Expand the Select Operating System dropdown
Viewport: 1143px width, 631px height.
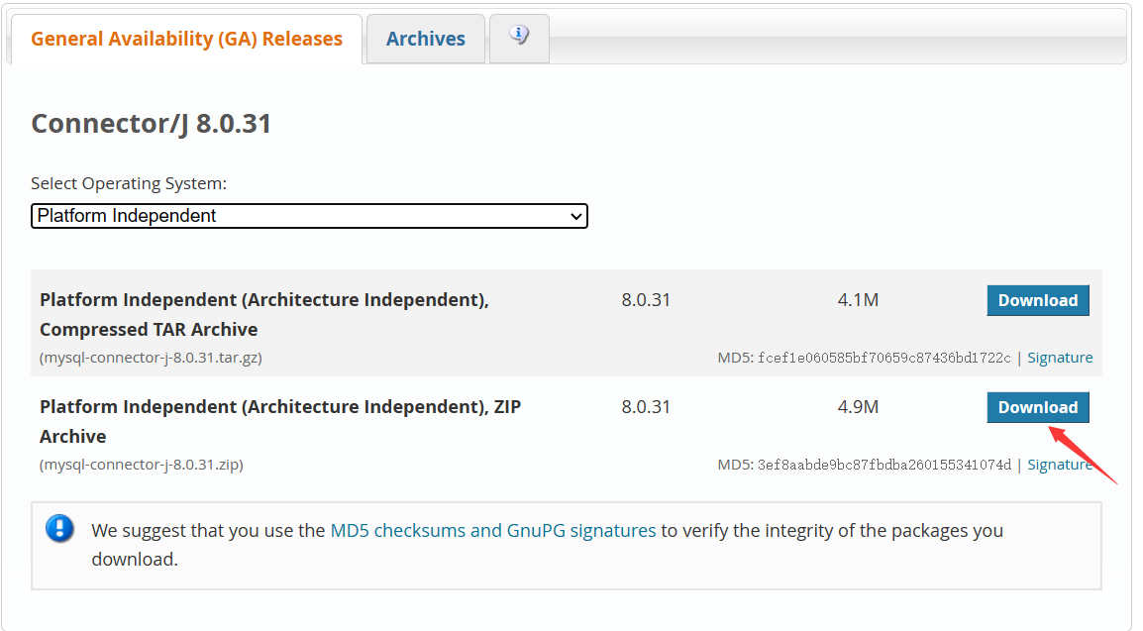click(x=309, y=216)
